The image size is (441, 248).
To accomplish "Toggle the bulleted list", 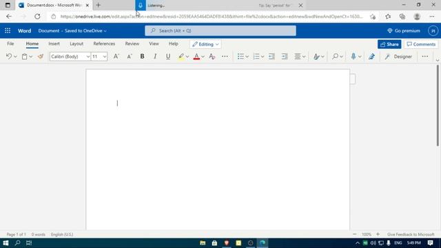I will pos(240,56).
